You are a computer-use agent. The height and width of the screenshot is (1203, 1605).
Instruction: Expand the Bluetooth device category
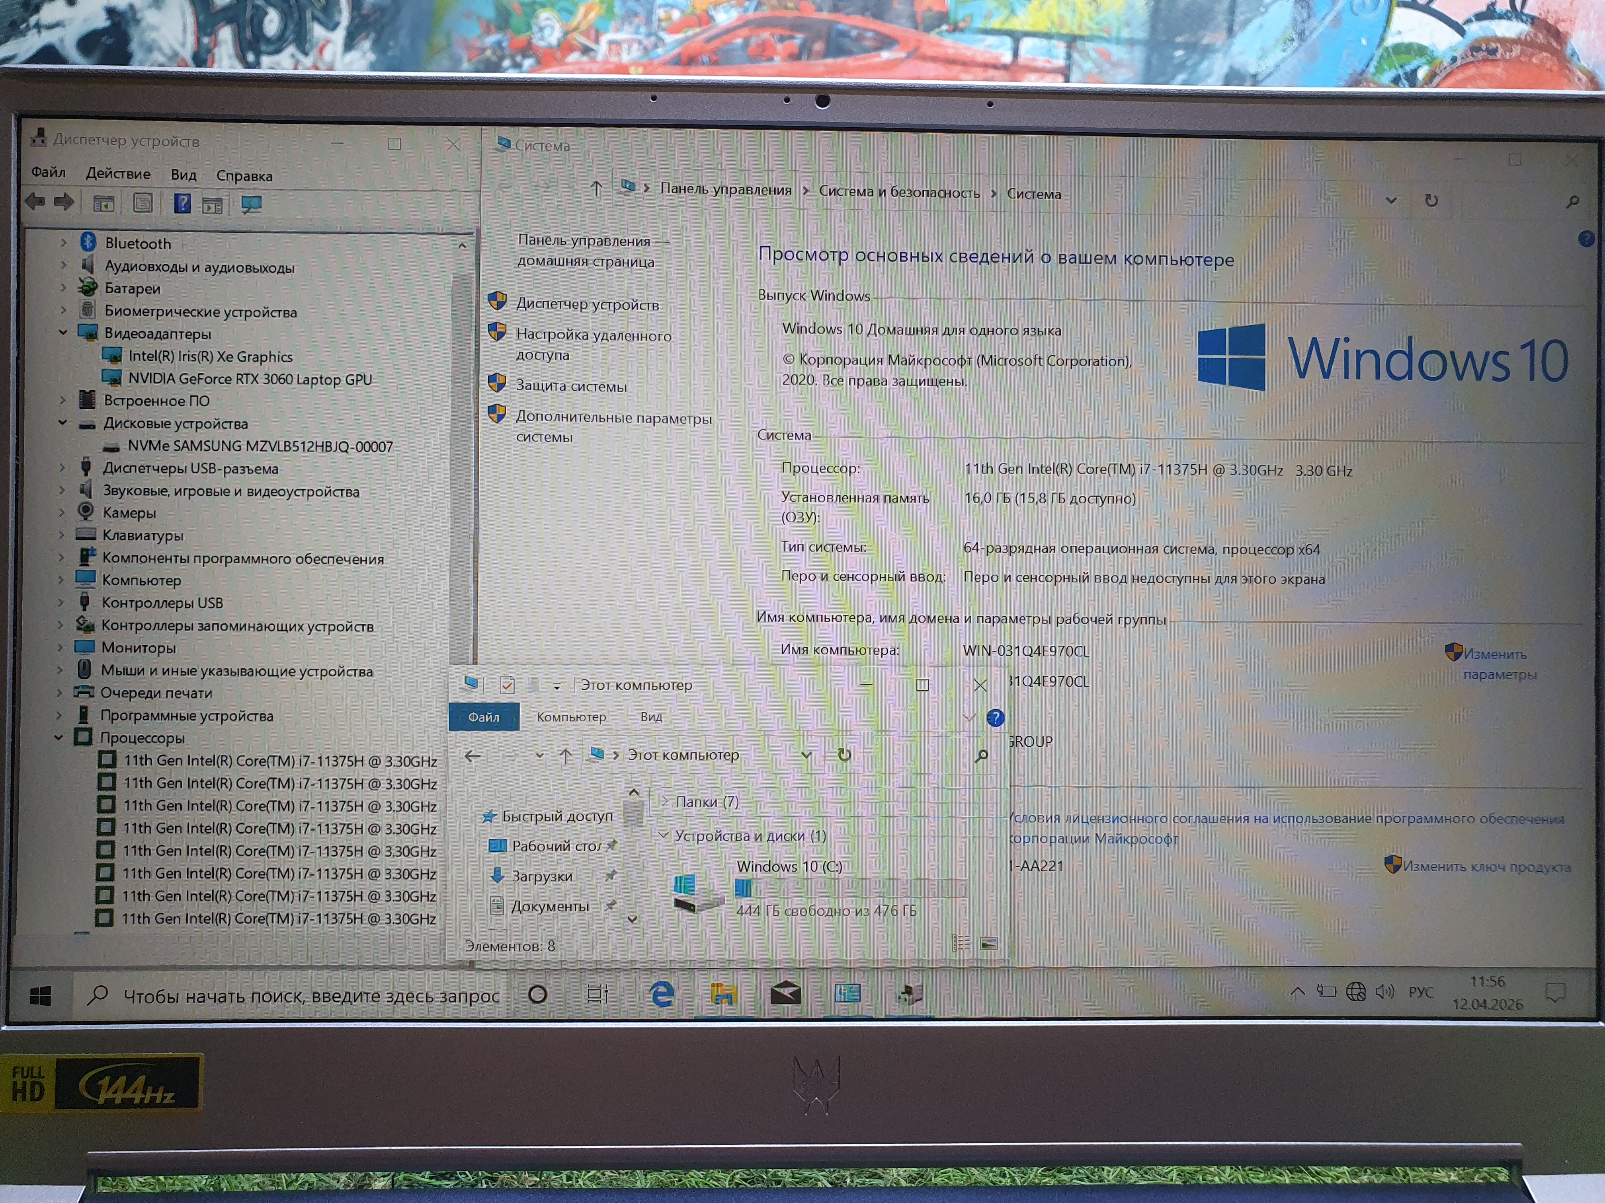pos(64,242)
